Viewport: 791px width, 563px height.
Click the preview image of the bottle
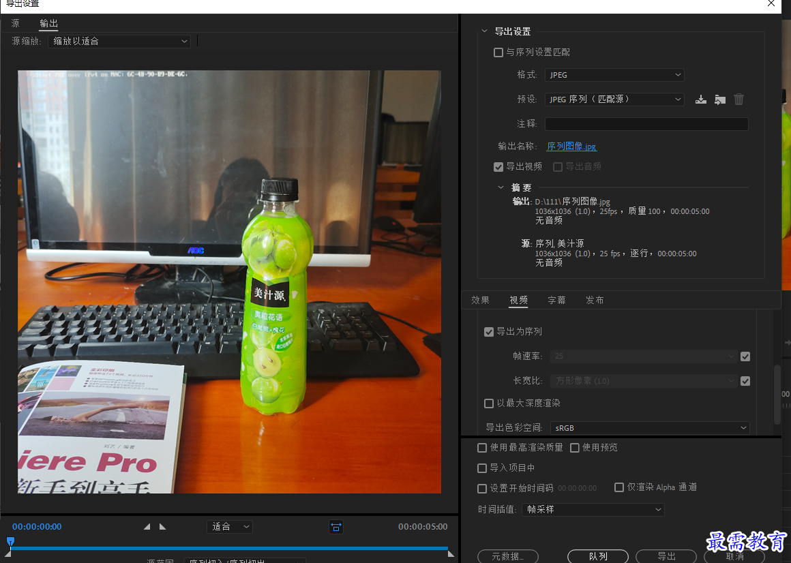point(230,281)
